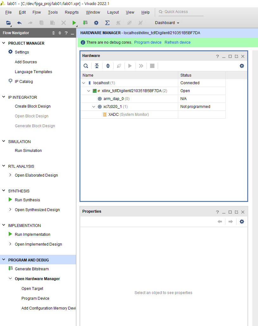Viewport: 258px width, 326px height.
Task: Click Hardware panel help question mark
Action: point(217,56)
